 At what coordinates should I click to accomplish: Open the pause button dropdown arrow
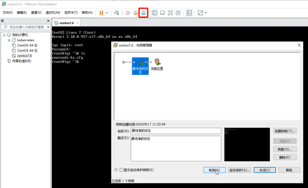(107, 13)
